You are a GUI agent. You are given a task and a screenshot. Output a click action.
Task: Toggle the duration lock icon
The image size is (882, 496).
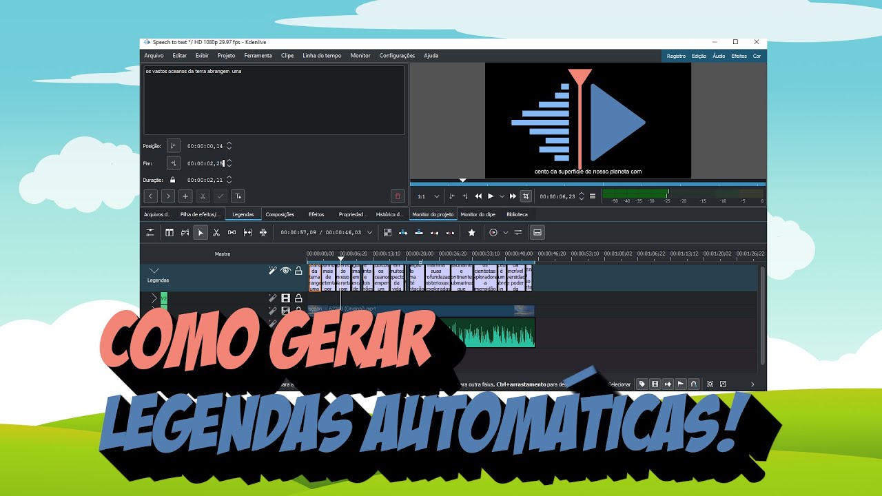click(172, 180)
